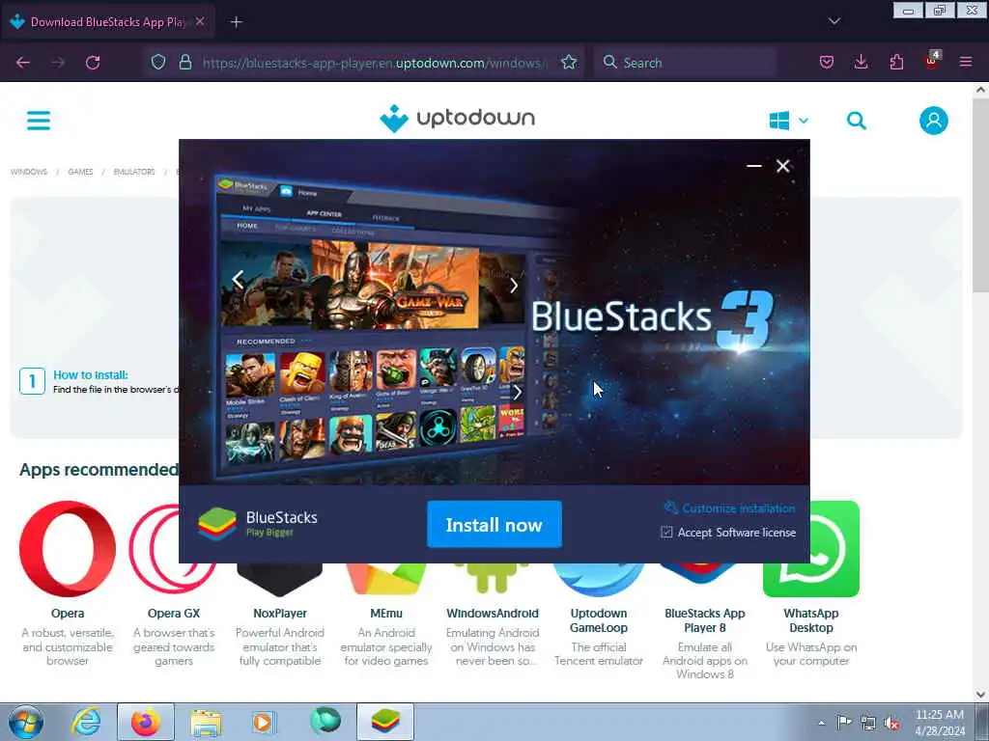Open WindowsAndroid app link
Image resolution: width=989 pixels, height=741 pixels.
click(492, 613)
